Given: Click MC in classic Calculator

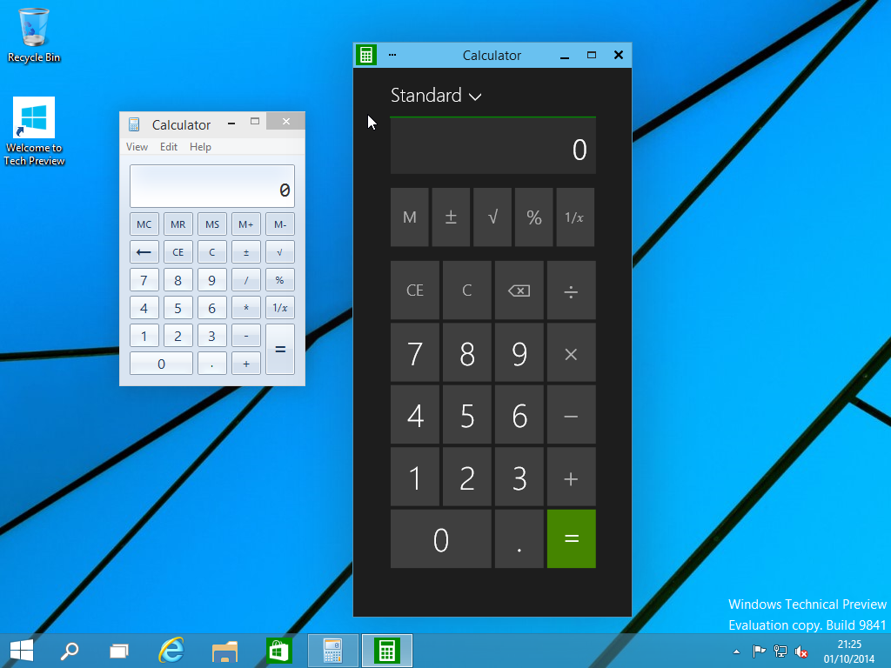Looking at the screenshot, I should coord(144,224).
